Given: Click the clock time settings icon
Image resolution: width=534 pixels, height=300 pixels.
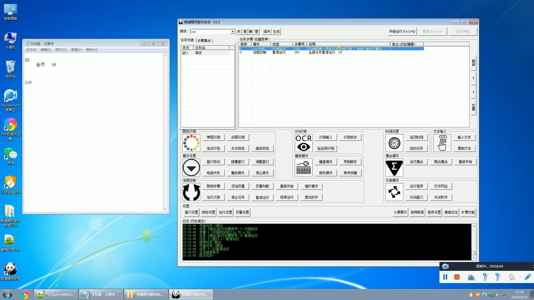Looking at the screenshot, I should pos(394,143).
